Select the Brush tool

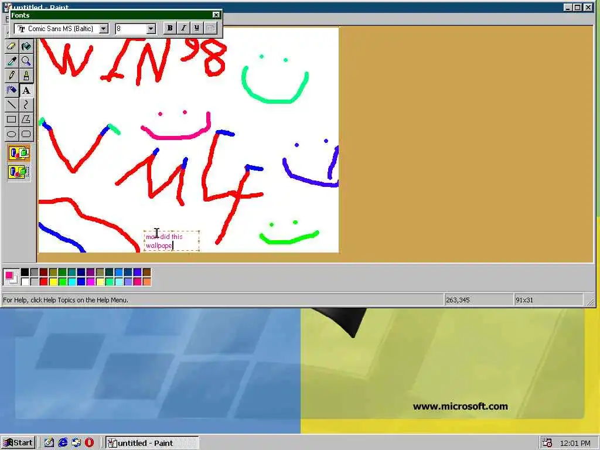point(26,76)
